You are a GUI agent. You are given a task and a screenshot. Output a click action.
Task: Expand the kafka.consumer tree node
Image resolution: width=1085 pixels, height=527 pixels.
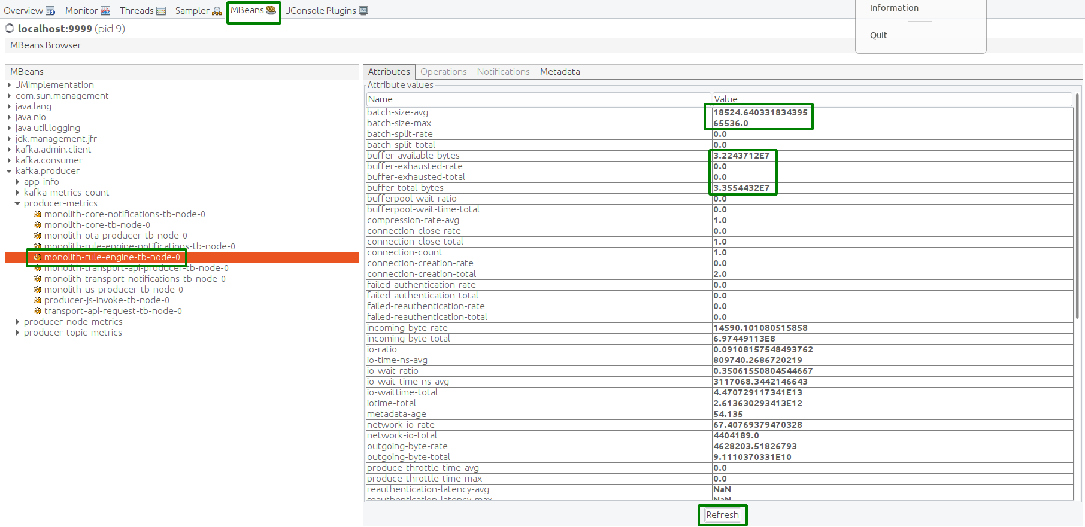9,160
